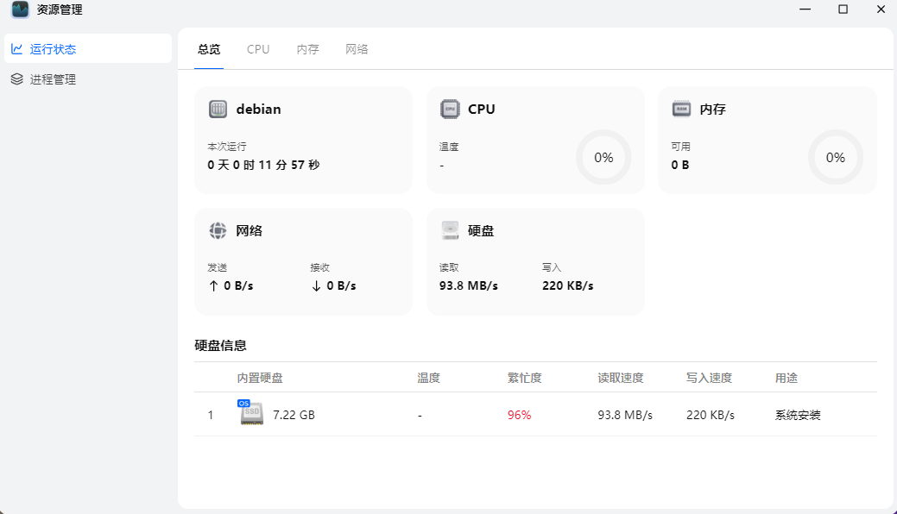Select the 总览 tab
This screenshot has height=514, width=897.
[x=207, y=49]
